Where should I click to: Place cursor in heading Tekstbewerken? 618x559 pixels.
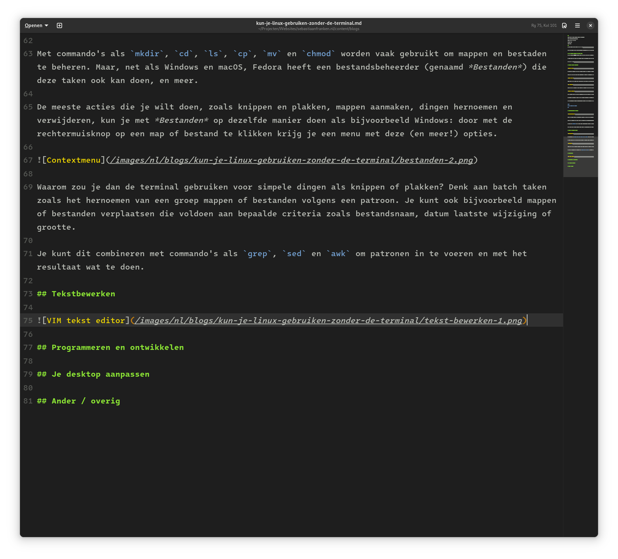click(83, 294)
